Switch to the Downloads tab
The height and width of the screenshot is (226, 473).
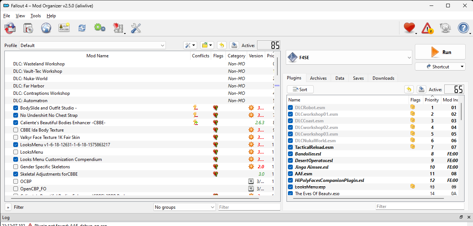click(x=383, y=78)
